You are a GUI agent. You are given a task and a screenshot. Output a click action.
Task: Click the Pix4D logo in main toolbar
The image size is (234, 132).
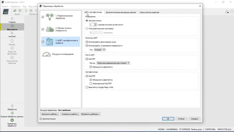(6, 12)
